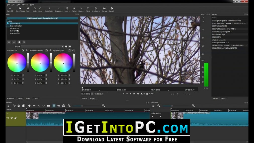Toggle scrub while dragging button
Viewport: 254px width, 143px height.
tap(59, 106)
